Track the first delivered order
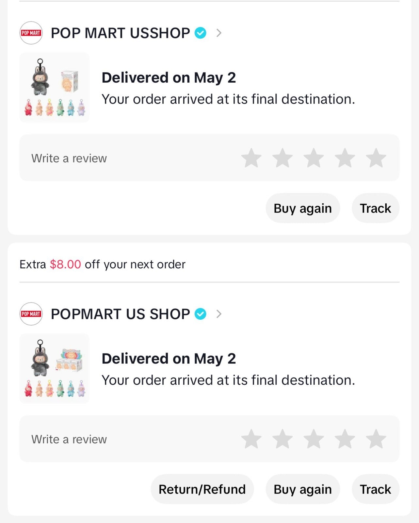Screen dimensions: 419x523 [x=375, y=208]
